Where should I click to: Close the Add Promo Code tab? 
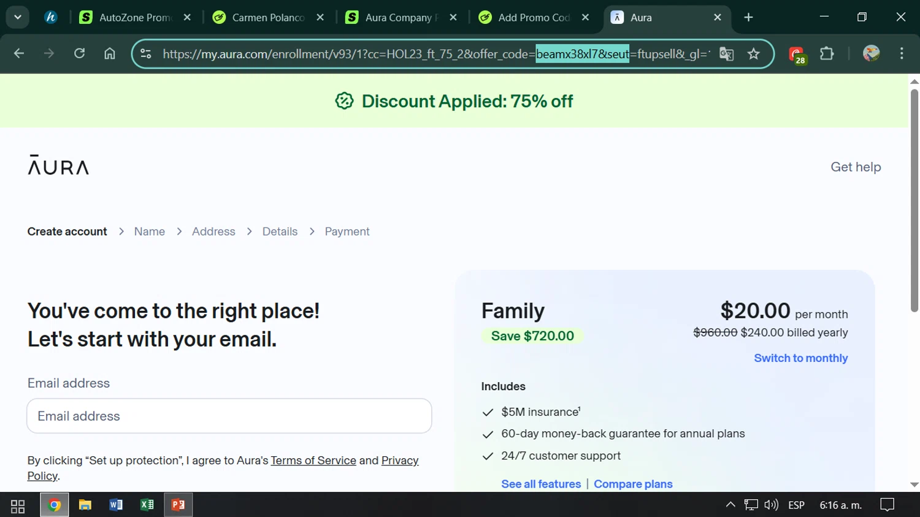tap(585, 17)
